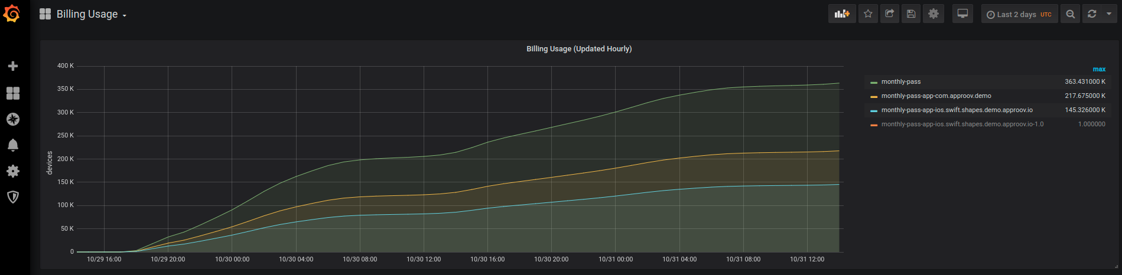Click the Grafana logo home icon
This screenshot has width=1122, height=275.
pos(12,14)
